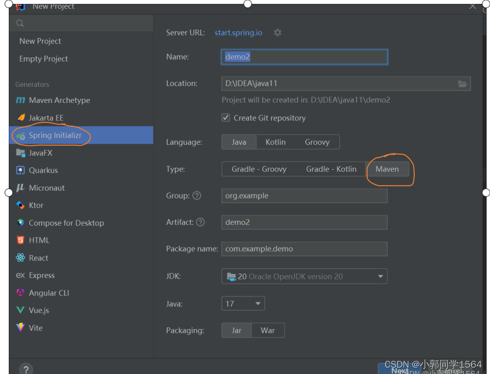Toggle Create Git repository checkbox
The image size is (490, 374).
click(226, 118)
